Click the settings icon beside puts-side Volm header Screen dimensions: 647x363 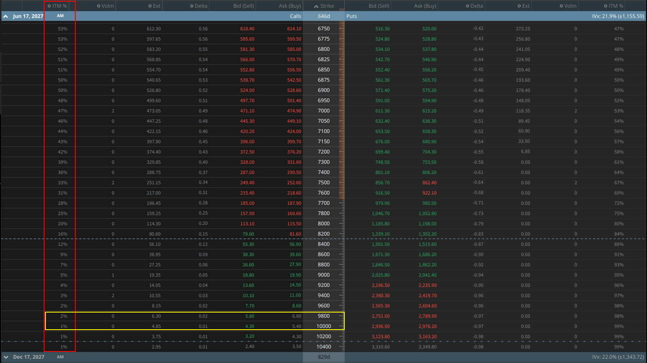pyautogui.click(x=561, y=6)
